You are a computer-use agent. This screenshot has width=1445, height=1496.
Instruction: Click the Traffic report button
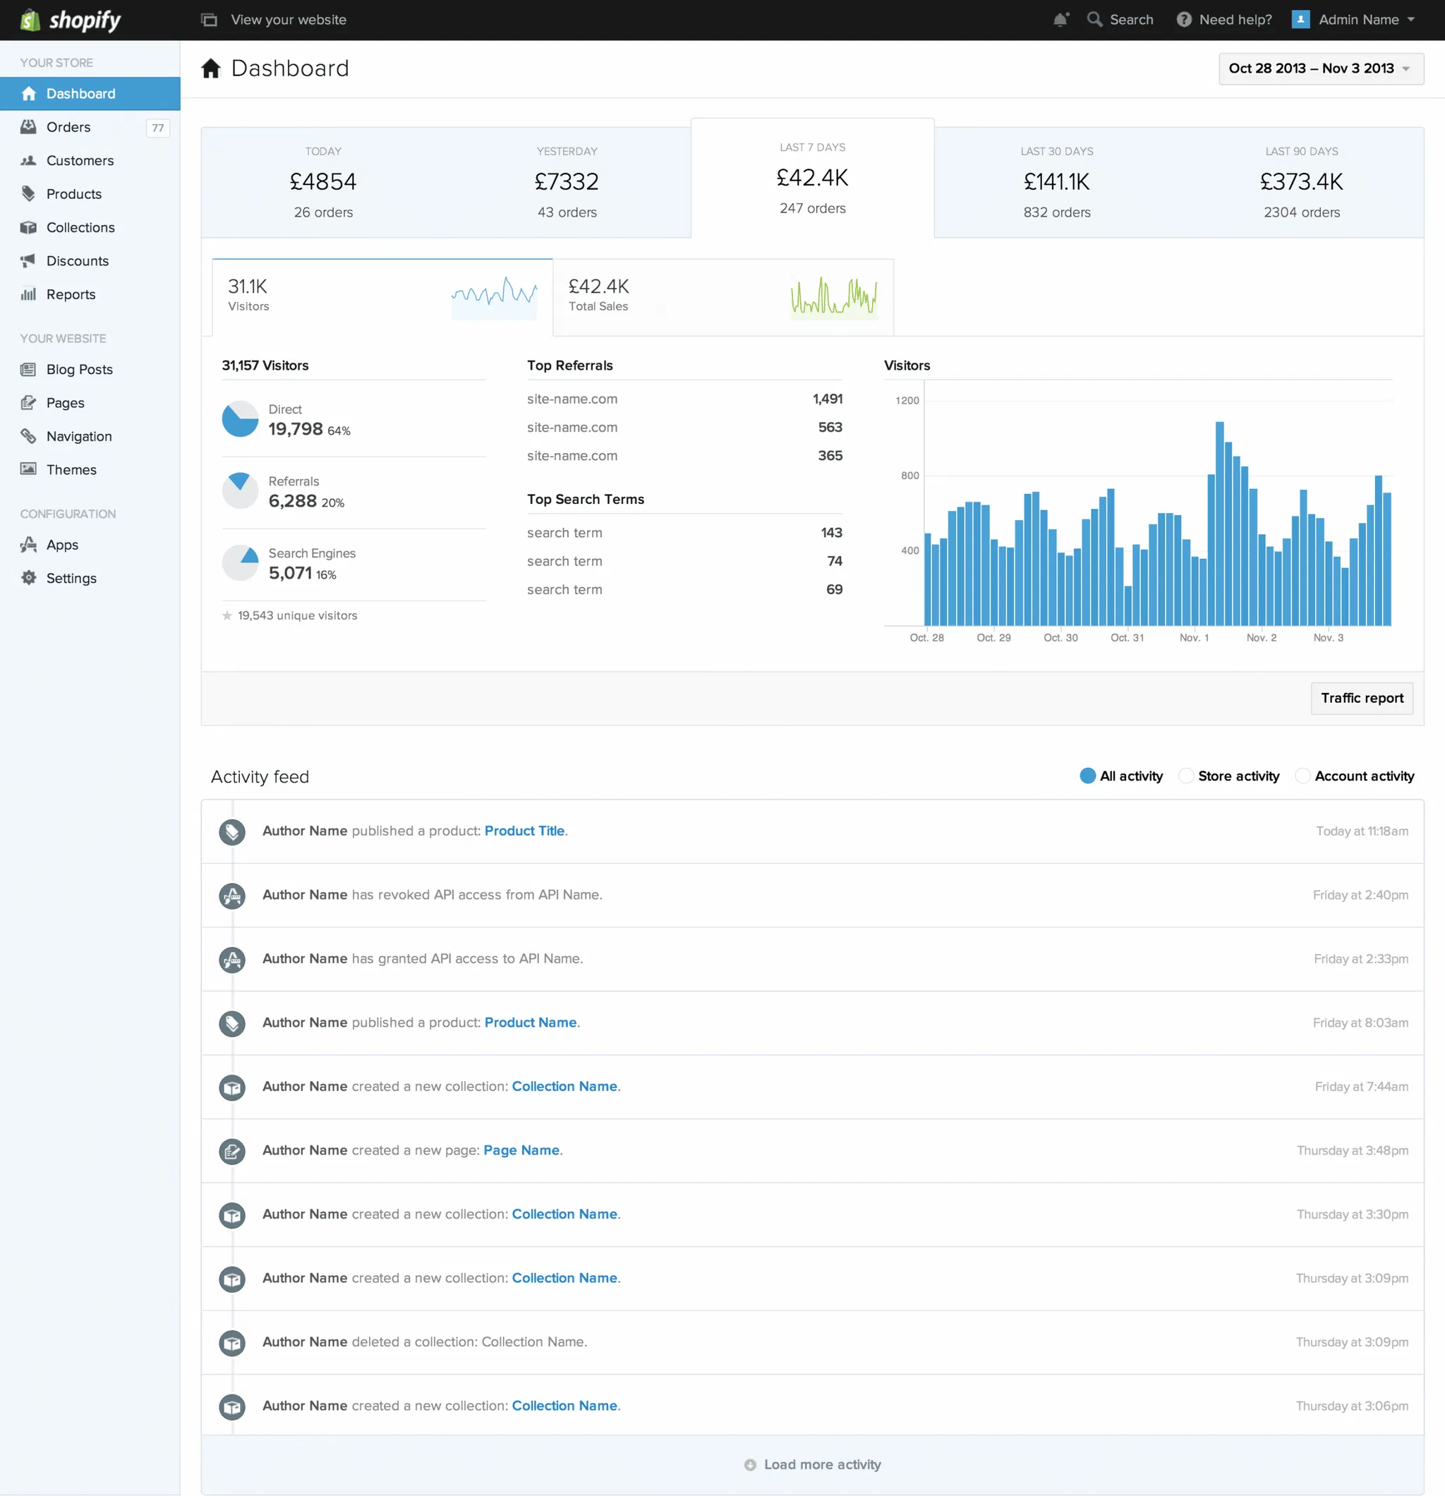[1361, 698]
